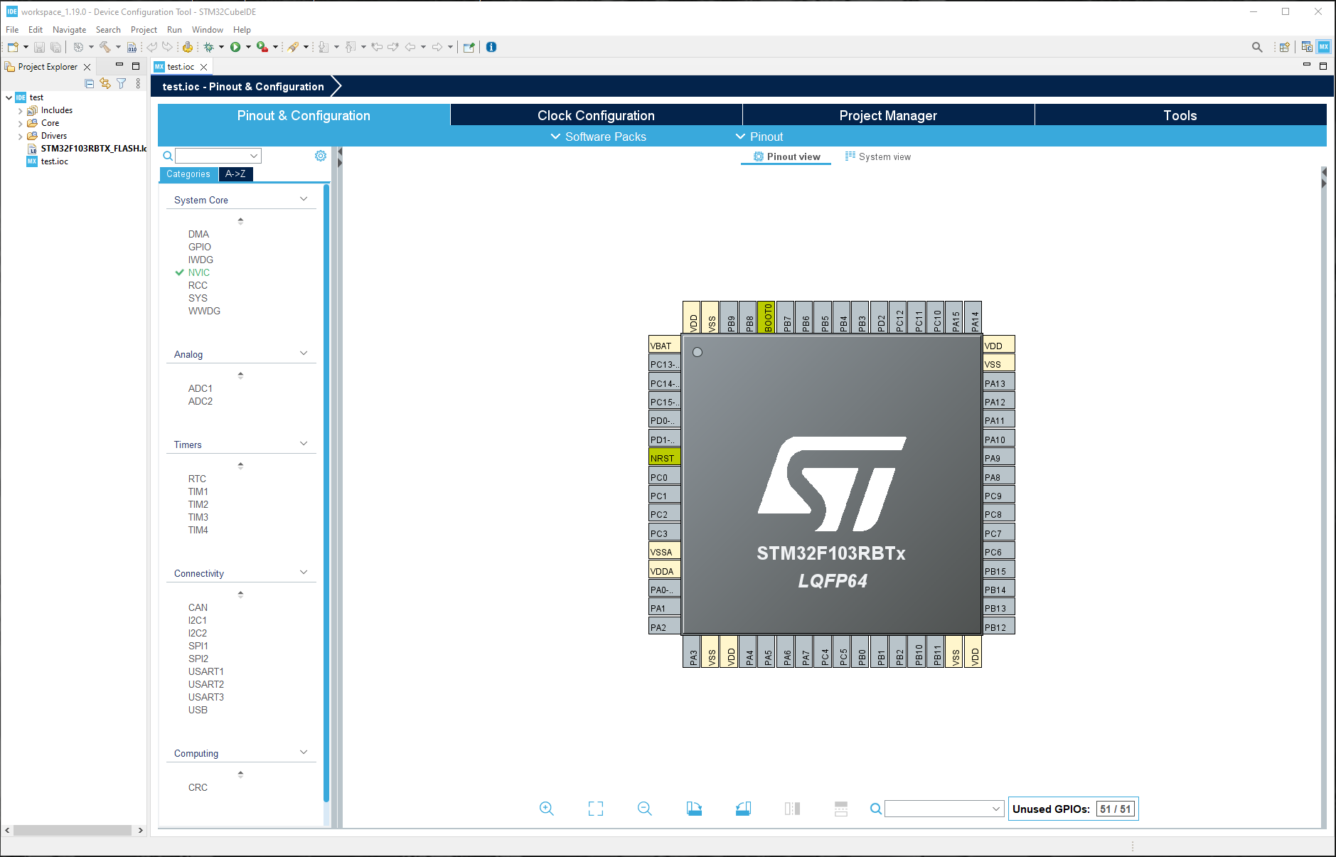Screen dimensions: 1336x857
Task: Collapse the Computing category
Action: point(304,752)
